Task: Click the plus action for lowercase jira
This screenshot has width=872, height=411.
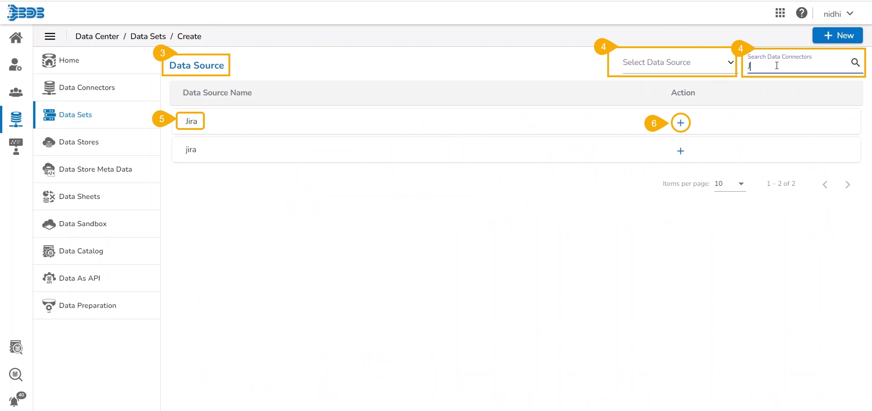Action: 680,151
